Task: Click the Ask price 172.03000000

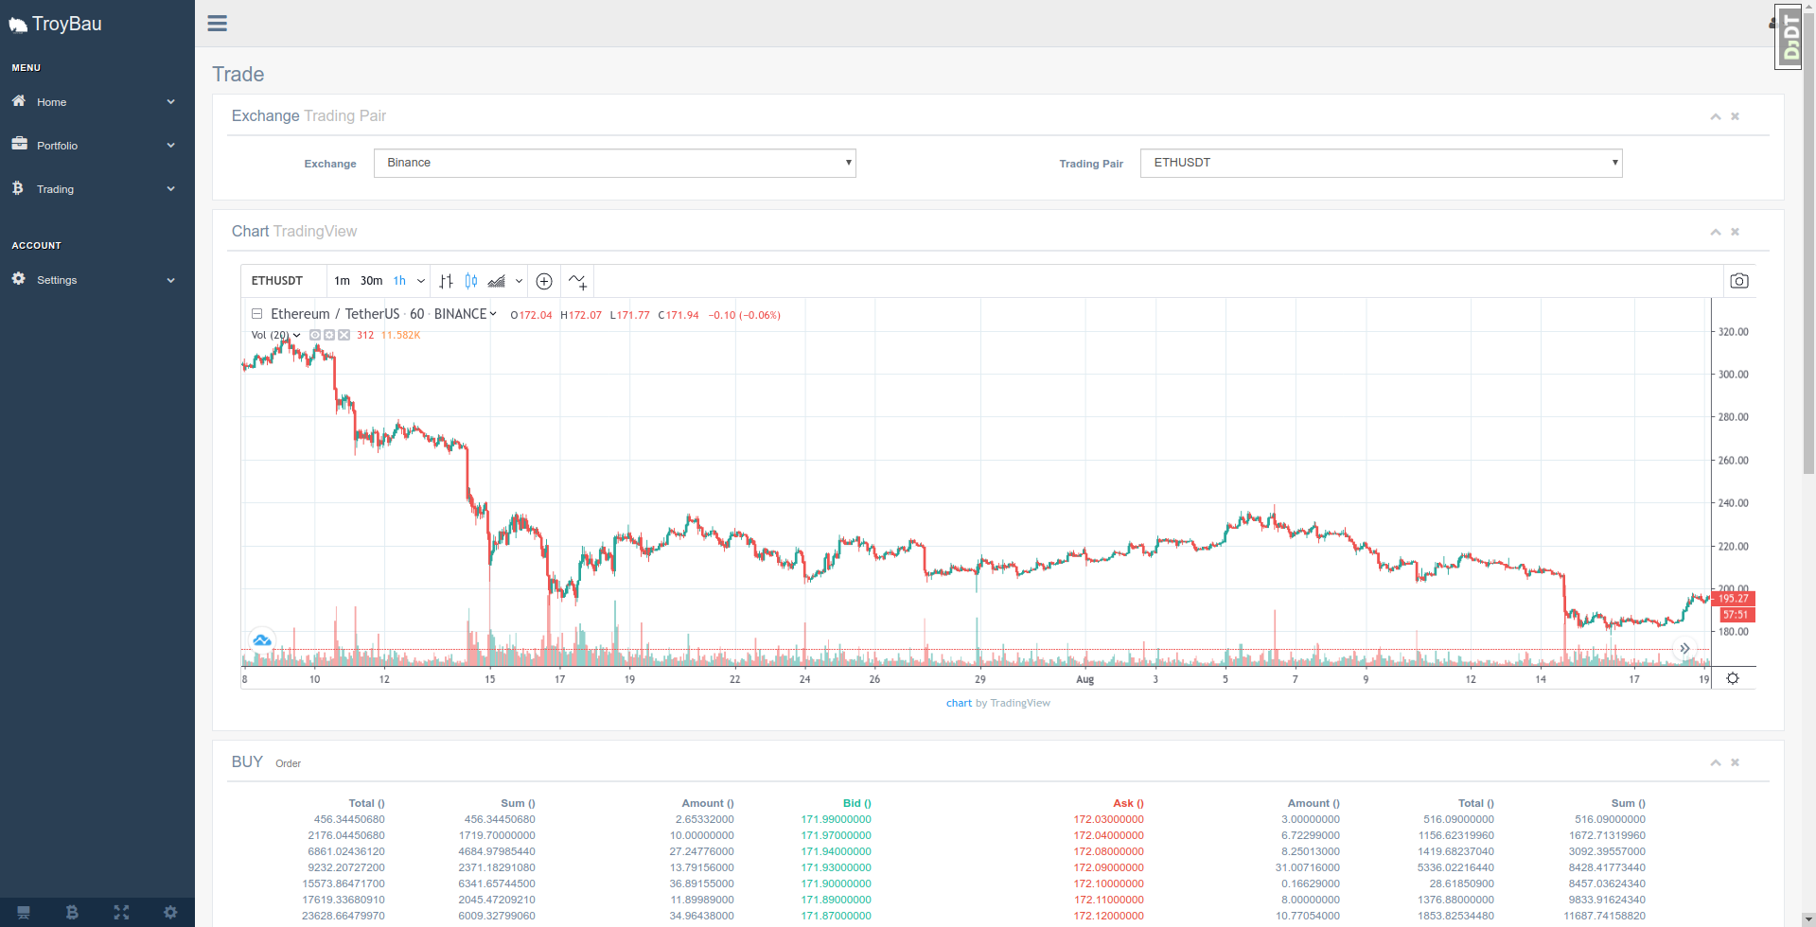Action: tap(1108, 820)
